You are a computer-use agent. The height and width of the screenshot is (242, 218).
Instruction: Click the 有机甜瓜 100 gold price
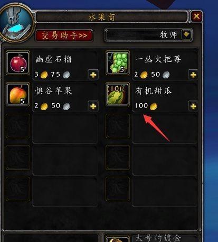pyautogui.click(x=146, y=106)
